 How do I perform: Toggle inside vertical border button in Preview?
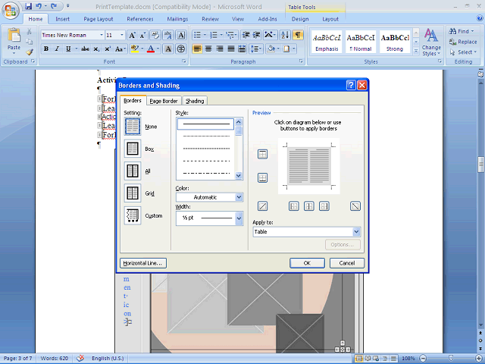click(x=308, y=206)
